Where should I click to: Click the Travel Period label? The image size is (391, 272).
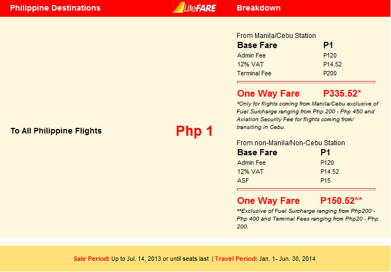coord(236,259)
